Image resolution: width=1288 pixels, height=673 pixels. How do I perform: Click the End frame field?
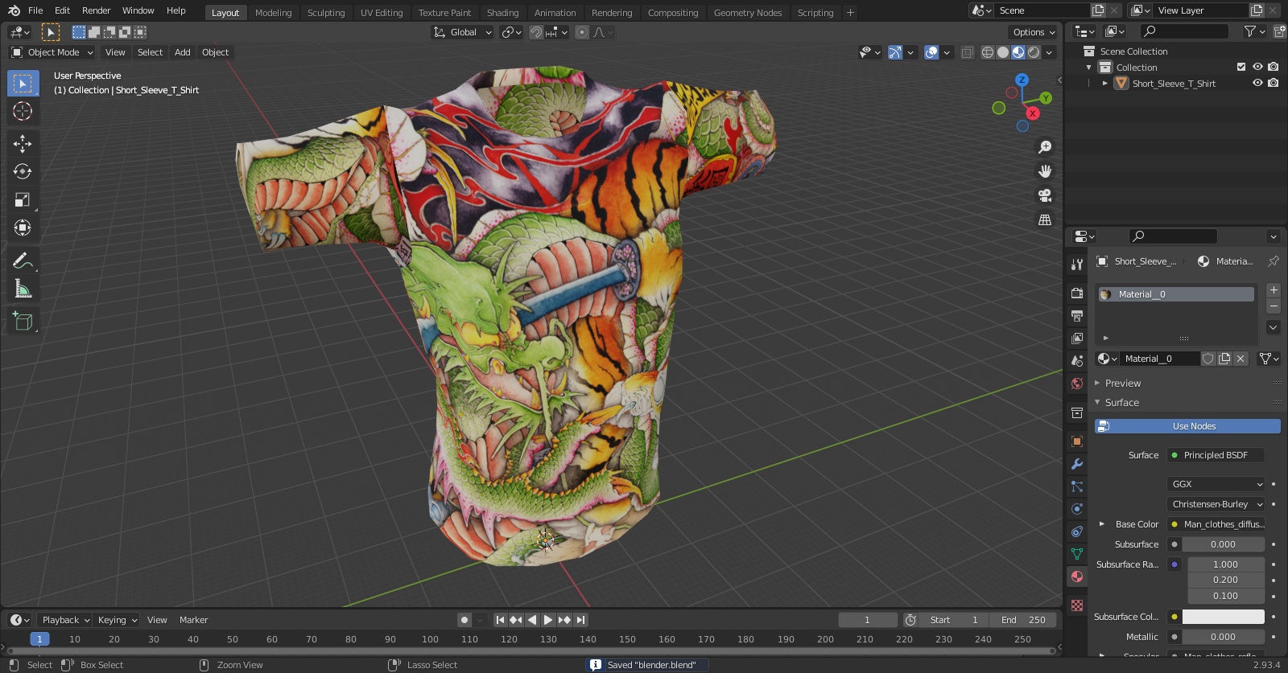1023,620
